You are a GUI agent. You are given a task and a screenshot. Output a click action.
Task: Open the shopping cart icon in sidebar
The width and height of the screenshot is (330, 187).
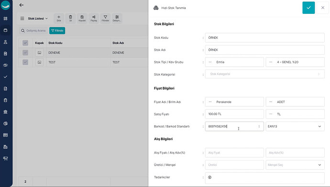[5, 158]
